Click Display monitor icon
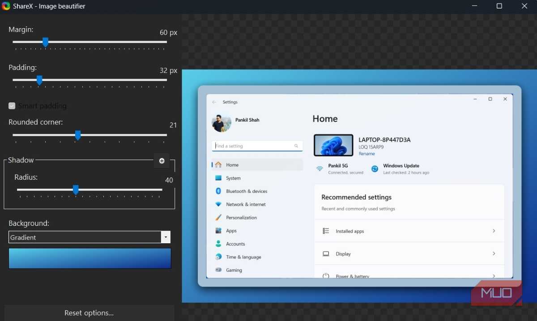The height and width of the screenshot is (321, 537). 326,253
